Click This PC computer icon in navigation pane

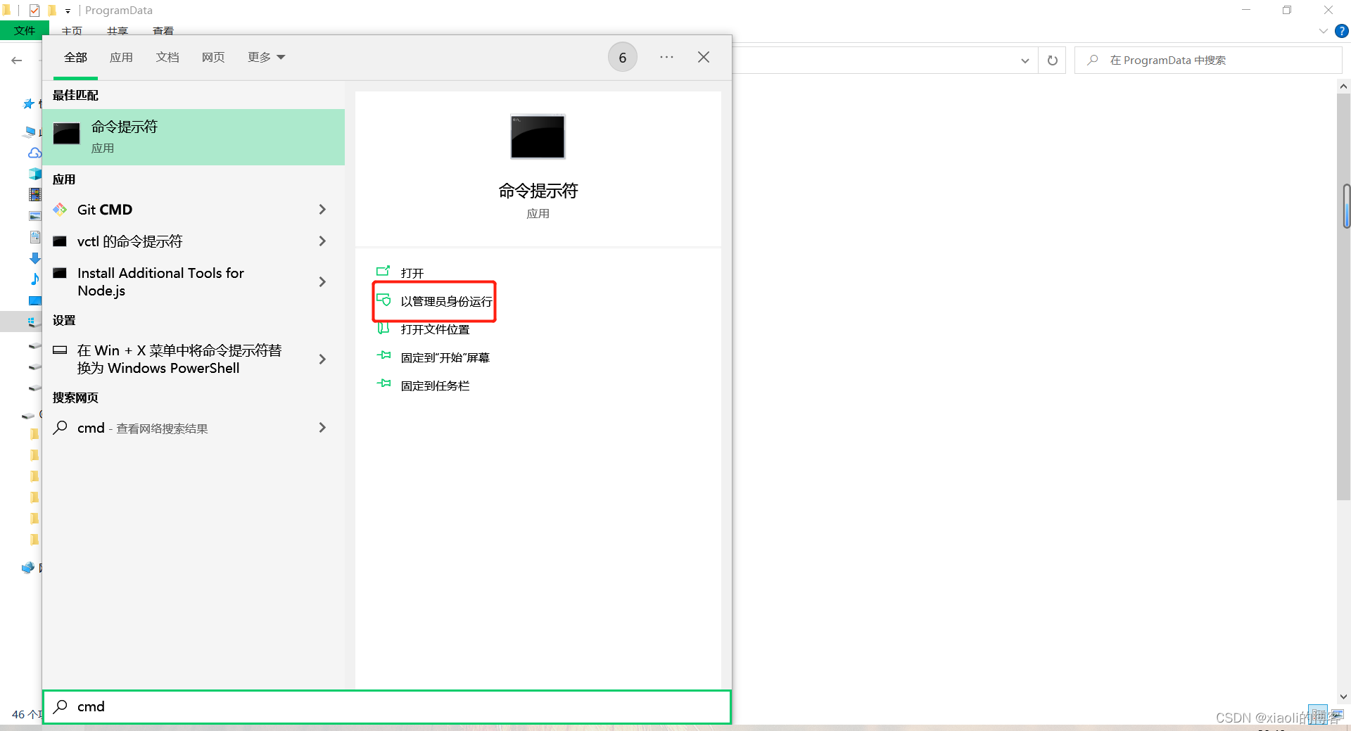point(30,132)
